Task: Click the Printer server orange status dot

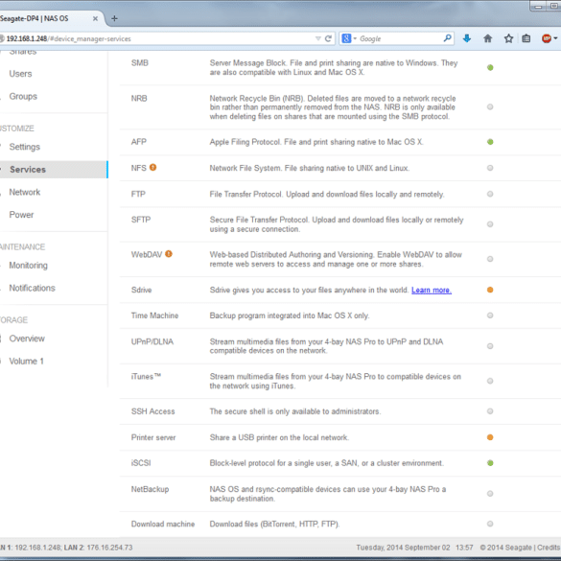Action: (x=490, y=437)
